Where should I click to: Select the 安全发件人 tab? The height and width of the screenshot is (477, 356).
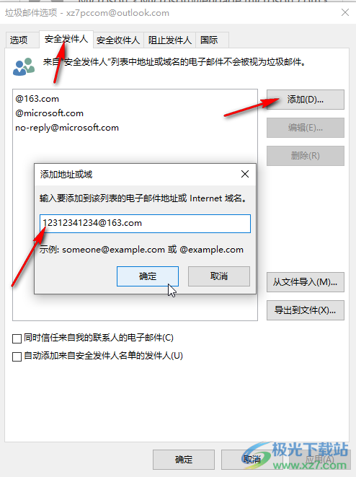coord(66,39)
